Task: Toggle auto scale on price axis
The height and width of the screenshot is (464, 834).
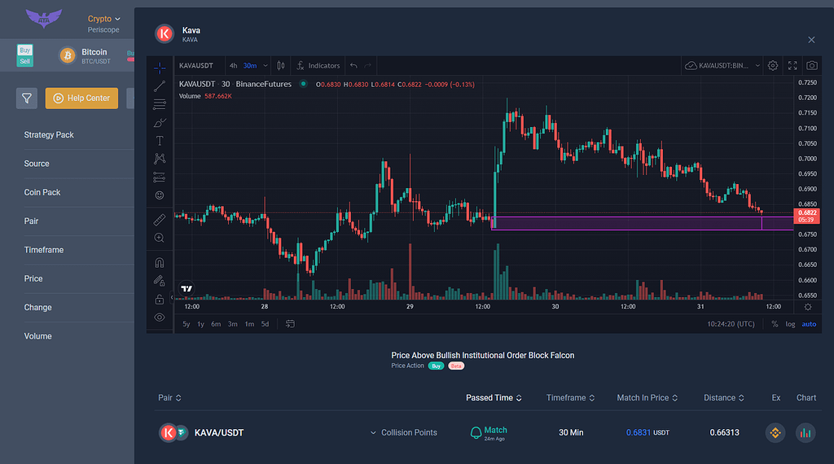Action: pos(809,324)
